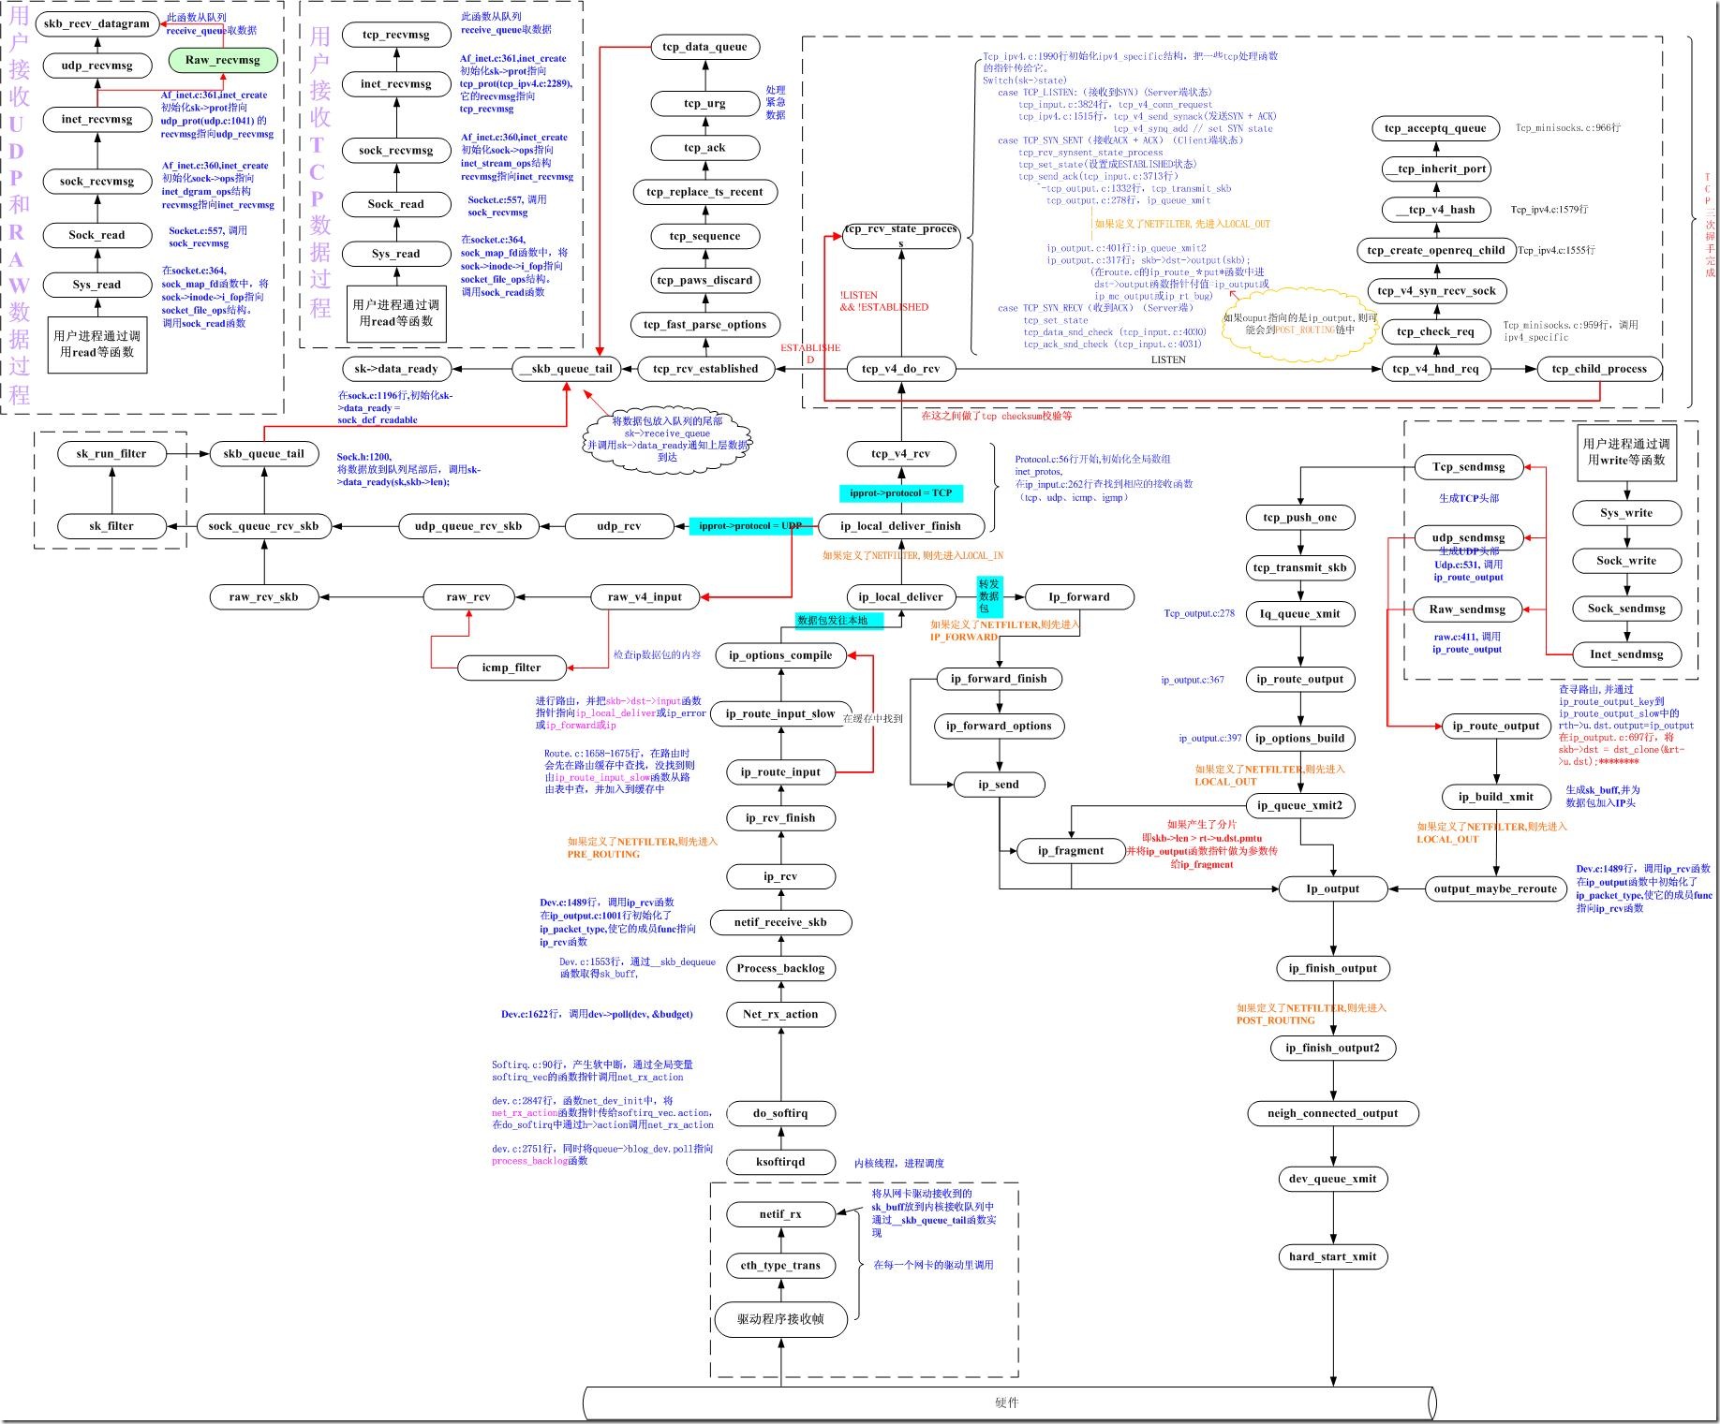Click the netif_receive_skb node
Screen dimensions: 1720x1424
point(780,922)
